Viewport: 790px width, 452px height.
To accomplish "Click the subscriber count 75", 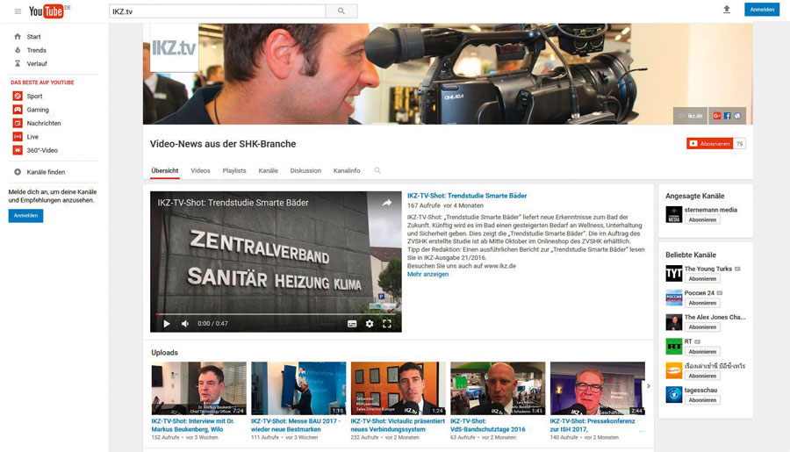I will click(739, 144).
